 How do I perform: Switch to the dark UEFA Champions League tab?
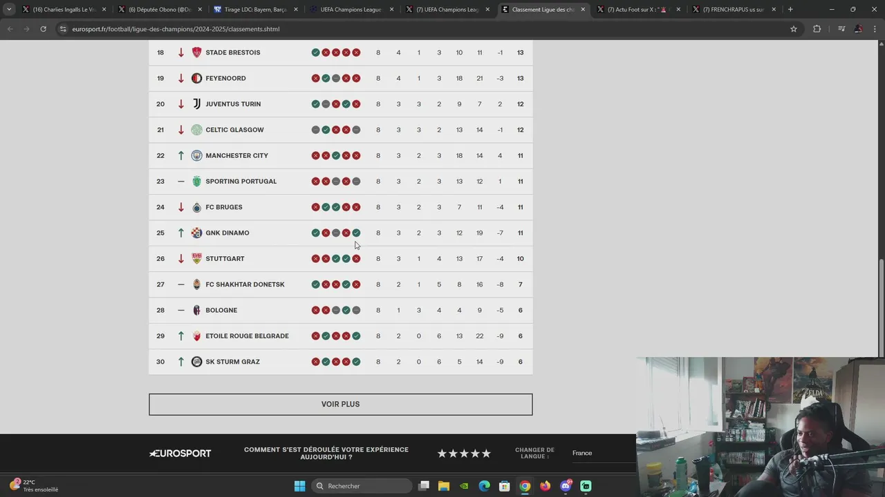point(350,10)
